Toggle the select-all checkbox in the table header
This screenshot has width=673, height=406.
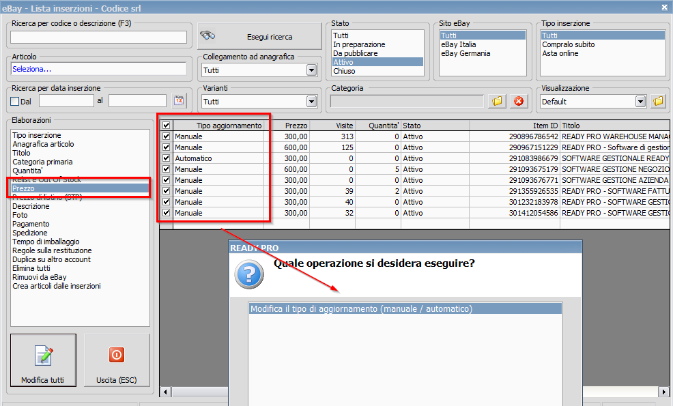coord(166,126)
